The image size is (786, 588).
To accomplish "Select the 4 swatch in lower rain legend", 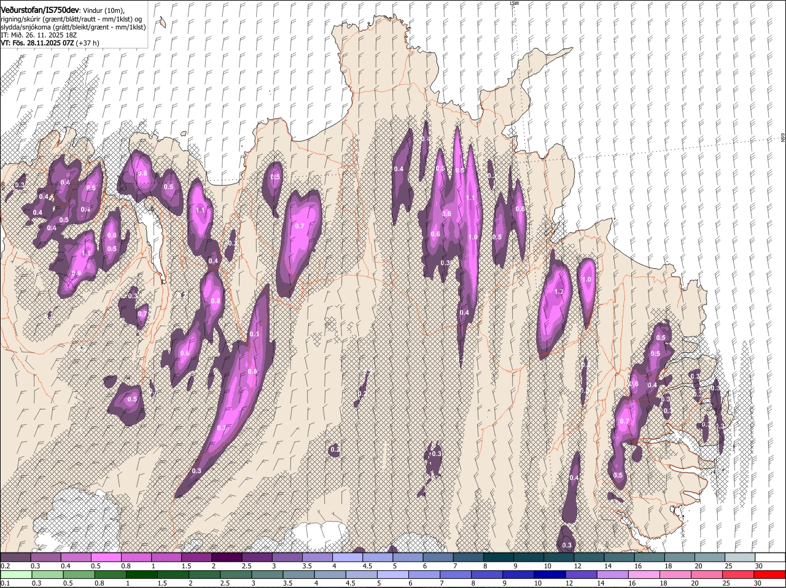I will coord(330,575).
